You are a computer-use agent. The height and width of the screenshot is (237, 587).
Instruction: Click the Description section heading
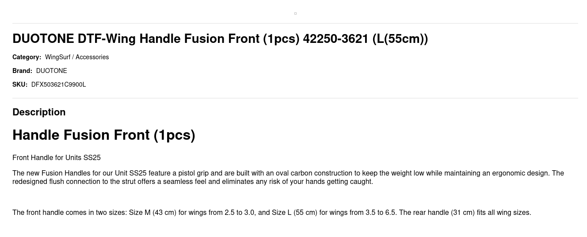tap(39, 112)
